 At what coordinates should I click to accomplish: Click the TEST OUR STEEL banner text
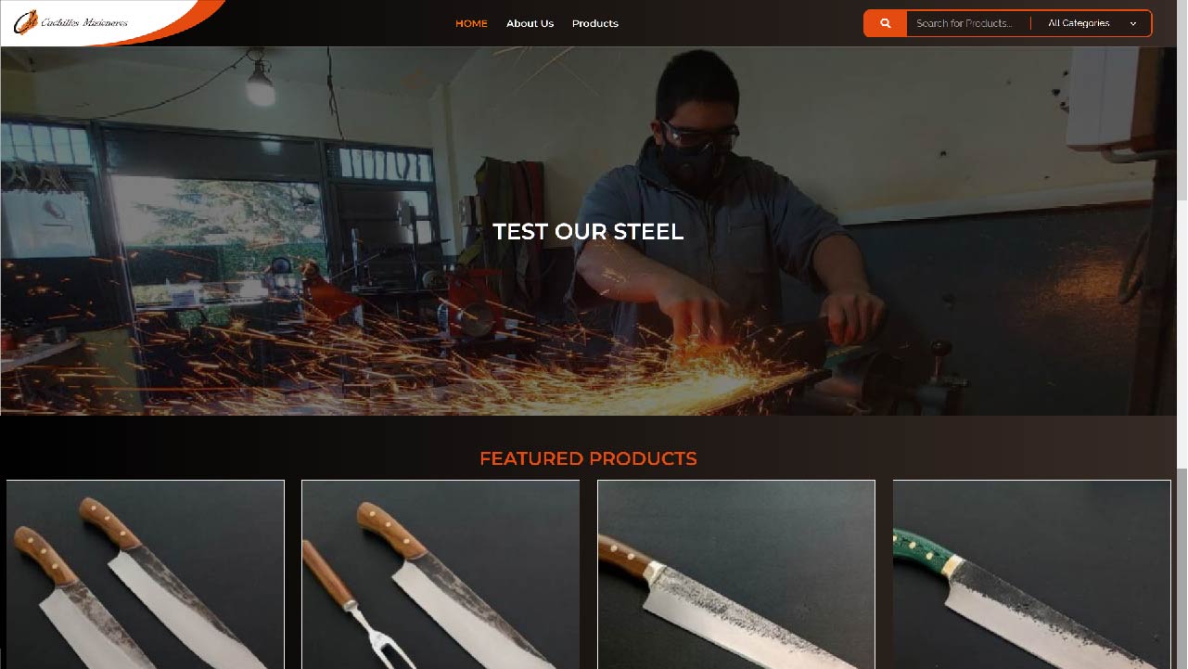coord(588,232)
